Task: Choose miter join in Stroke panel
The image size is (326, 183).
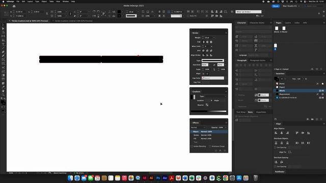Action: pos(204,51)
